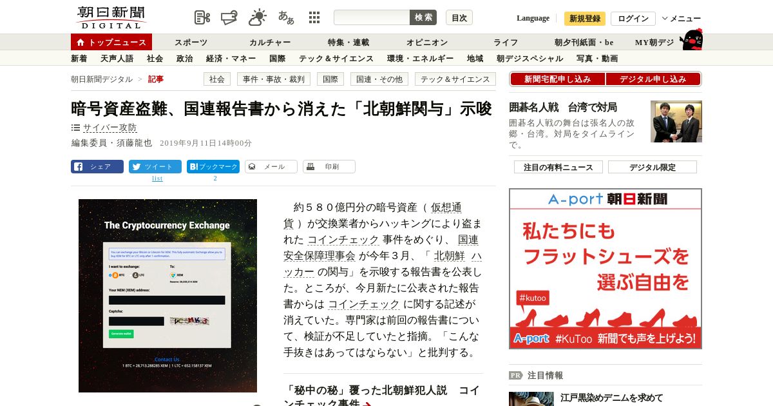Open テック＆サイエンス in the sub navigation bar
Image resolution: width=773 pixels, height=406 pixels.
[336, 58]
